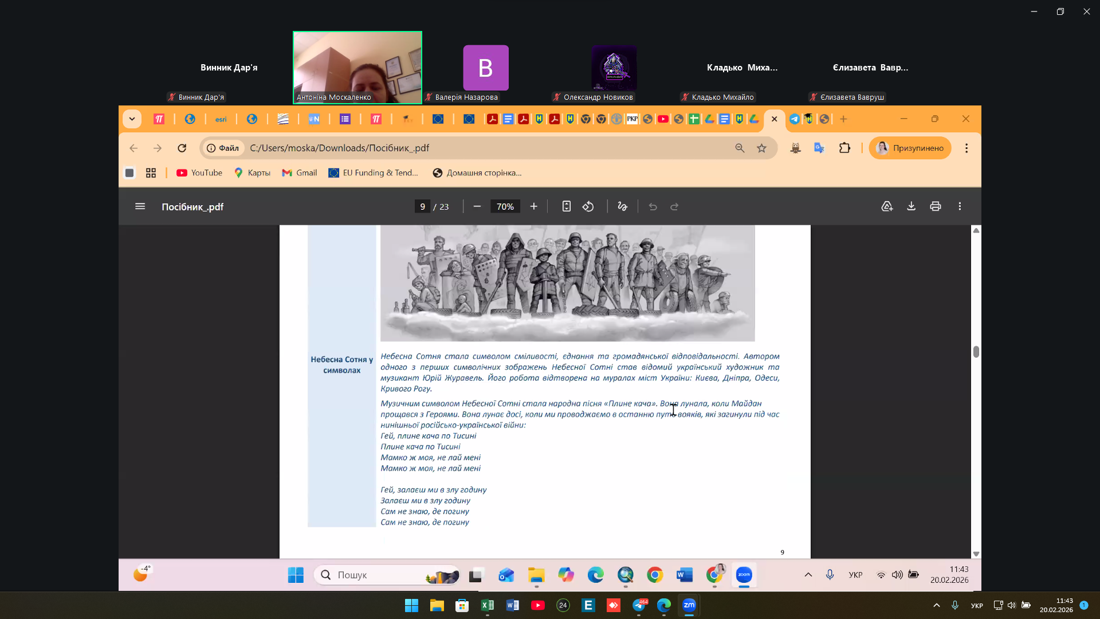Bookmark this page with star icon

(761, 148)
